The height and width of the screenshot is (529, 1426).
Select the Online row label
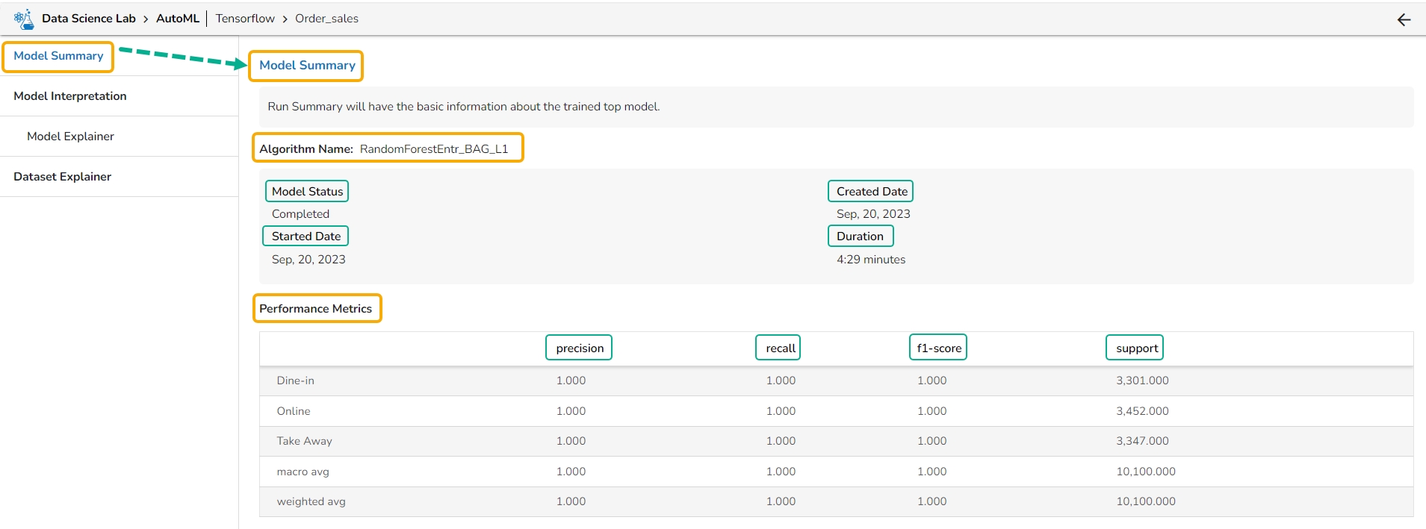click(x=293, y=411)
